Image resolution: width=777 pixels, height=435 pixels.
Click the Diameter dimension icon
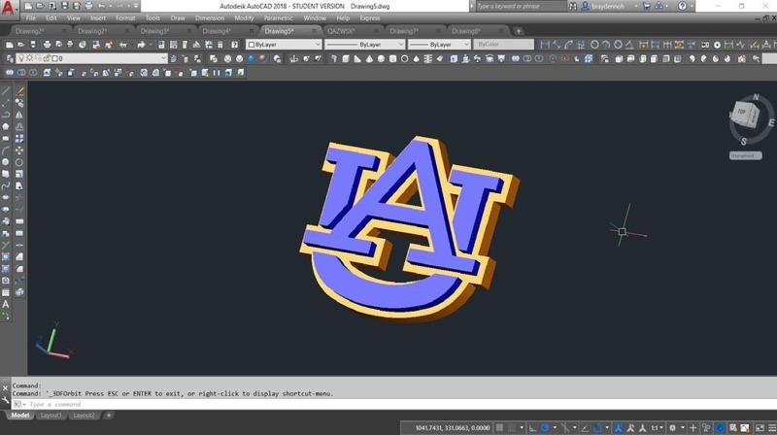[x=618, y=45]
